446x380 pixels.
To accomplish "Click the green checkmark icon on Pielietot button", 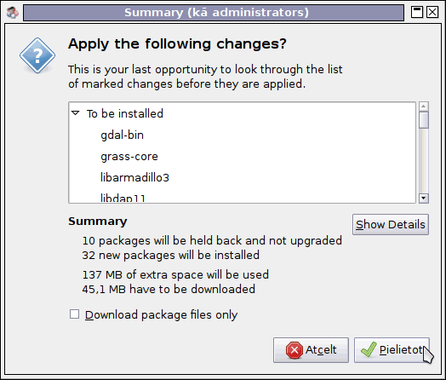I will tap(369, 349).
